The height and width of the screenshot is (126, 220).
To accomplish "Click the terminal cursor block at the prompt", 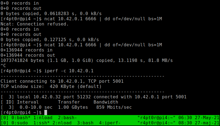I will 46,113.
